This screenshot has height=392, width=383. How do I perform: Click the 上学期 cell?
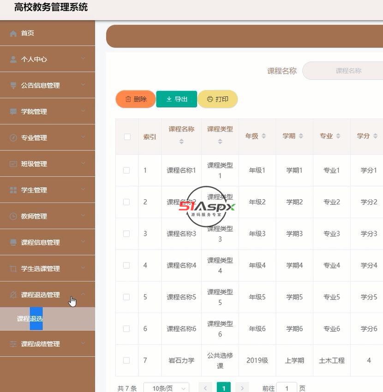pos(294,361)
